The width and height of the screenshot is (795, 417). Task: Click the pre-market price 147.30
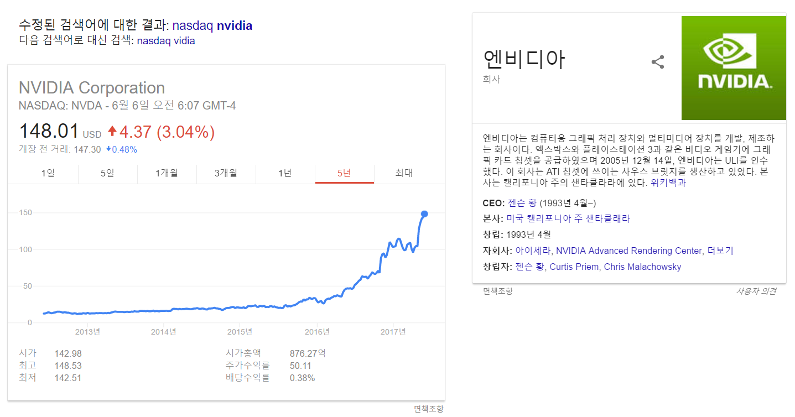[x=87, y=149]
